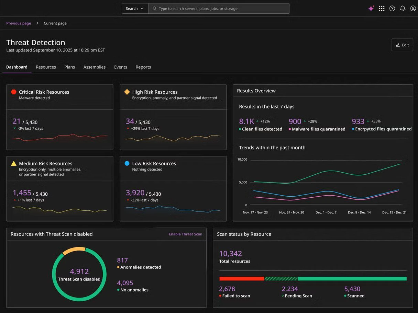Click the 21 critical resources count
418x313 pixels.
click(x=16, y=121)
